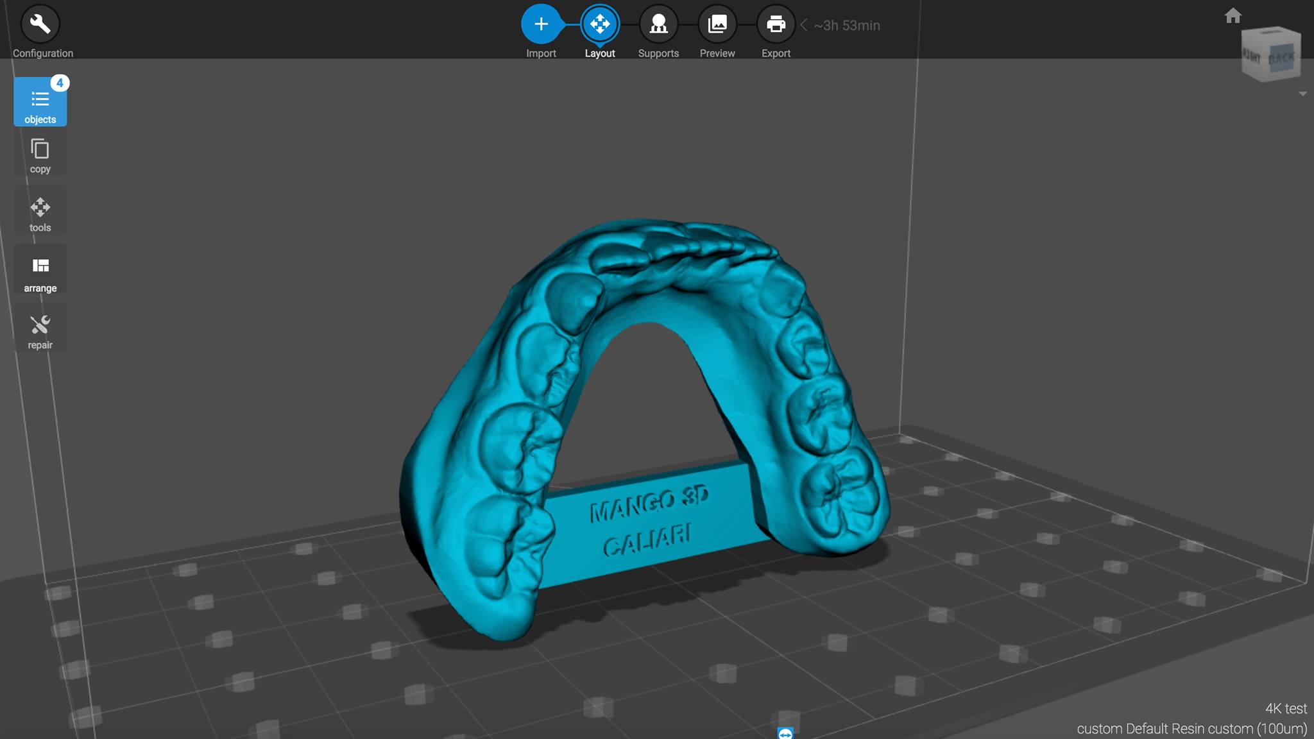Open the repair tool
Viewport: 1314px width, 739px height.
(x=40, y=331)
